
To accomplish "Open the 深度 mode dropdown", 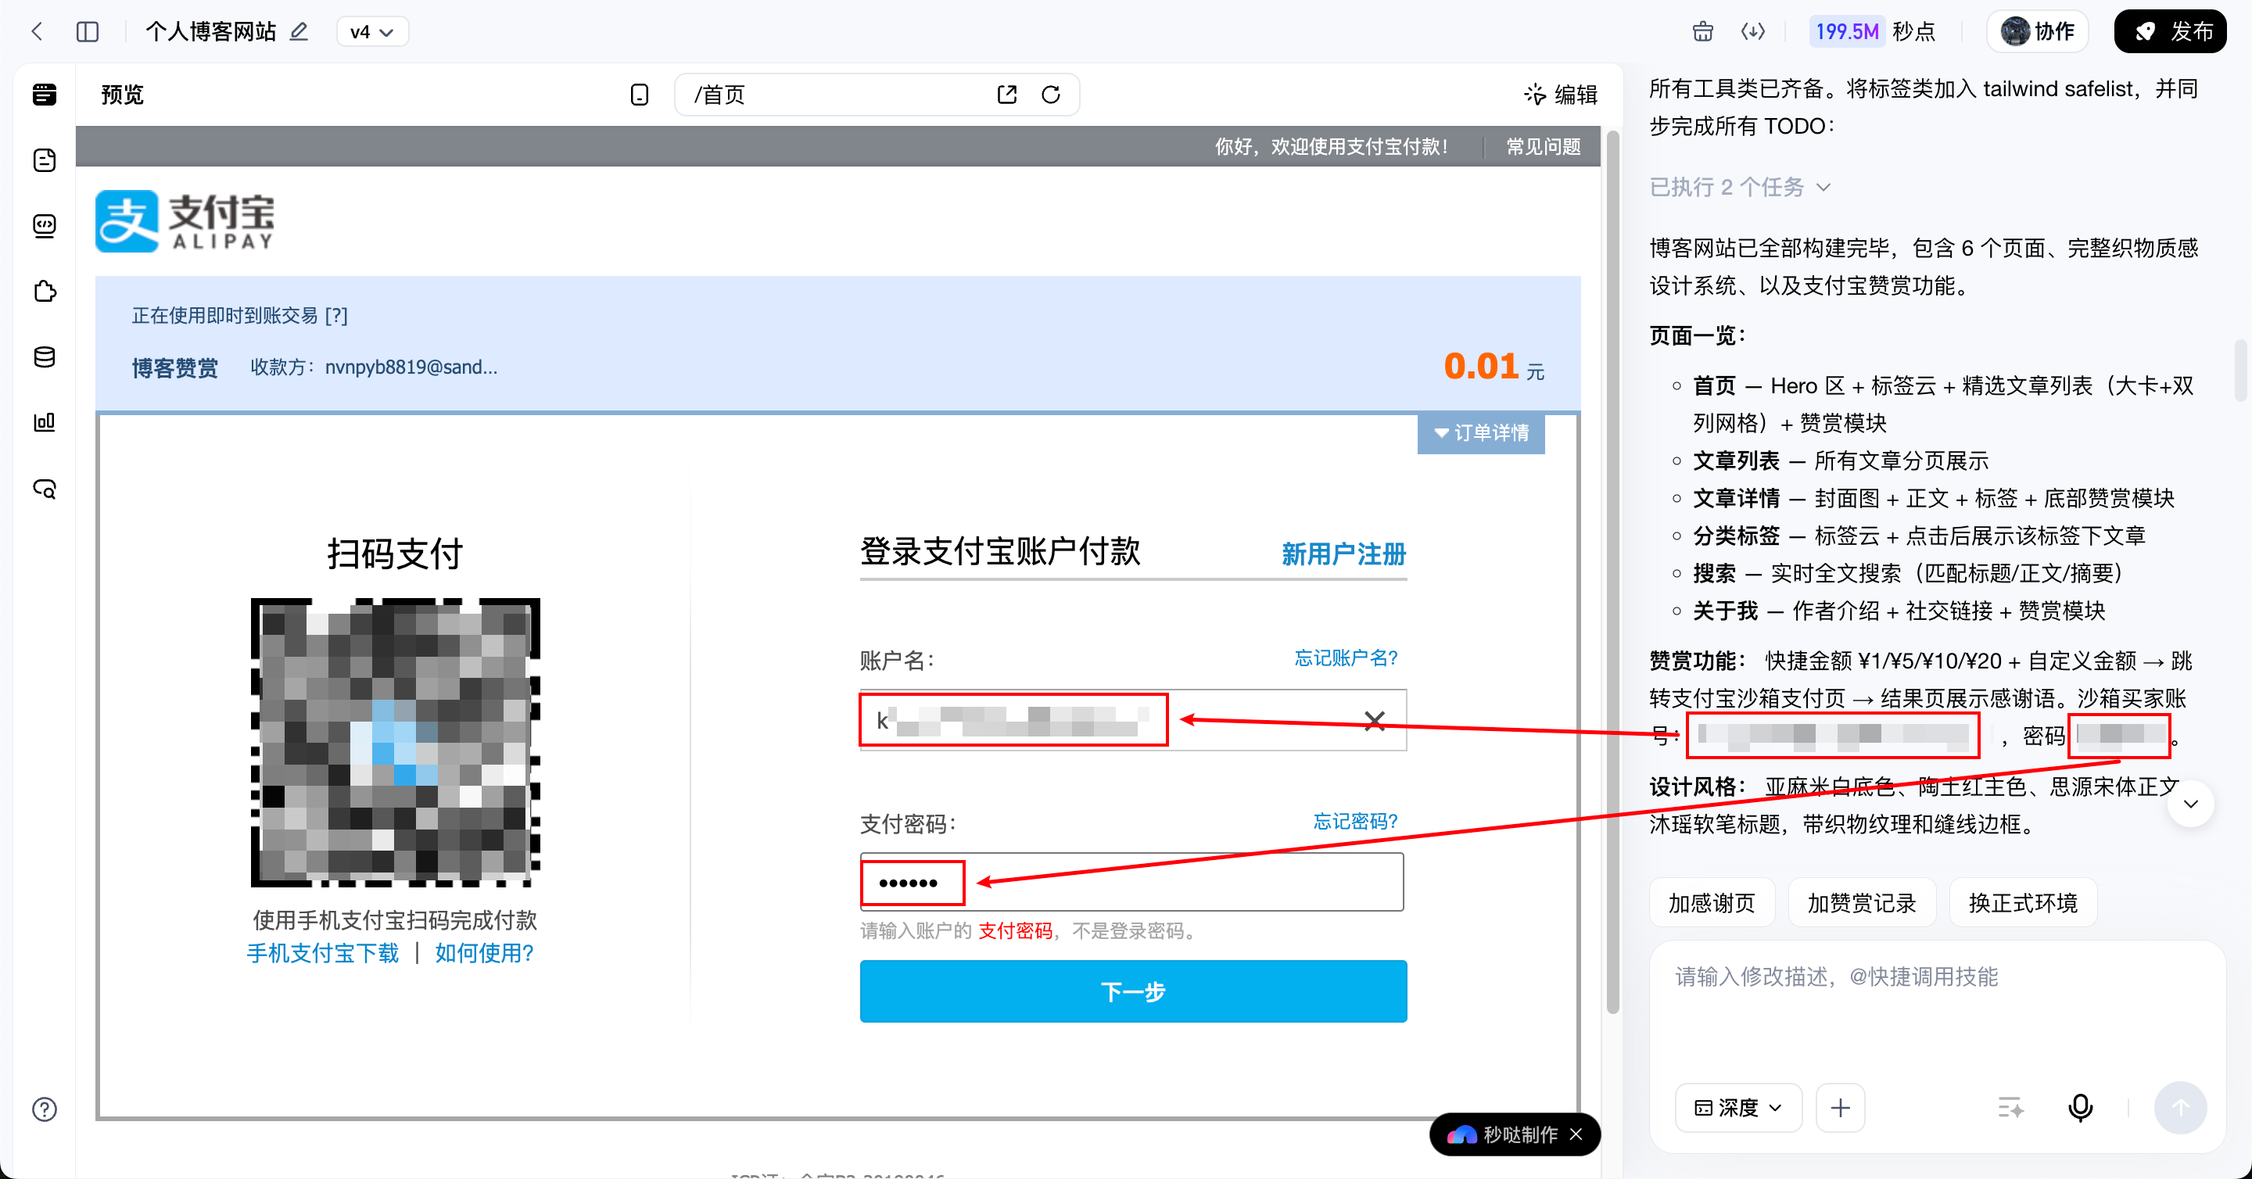I will [1738, 1108].
